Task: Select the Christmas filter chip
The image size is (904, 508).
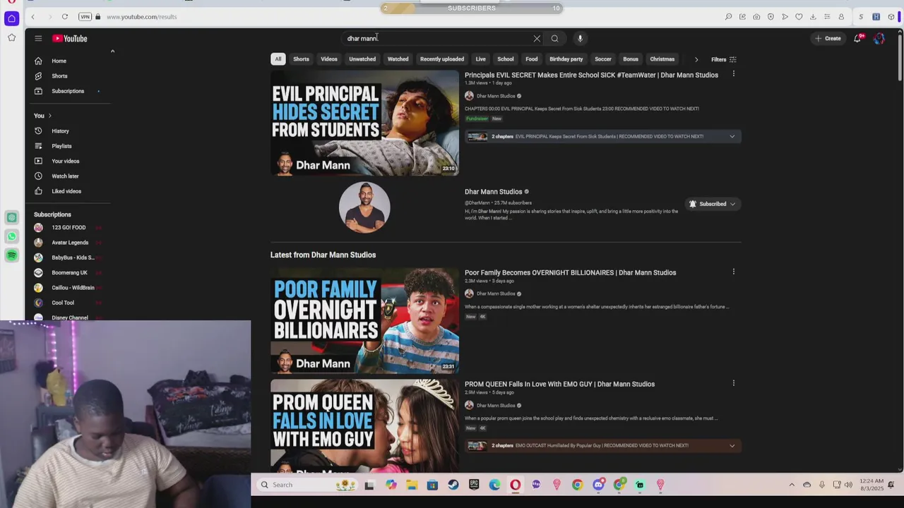Action: [662, 59]
